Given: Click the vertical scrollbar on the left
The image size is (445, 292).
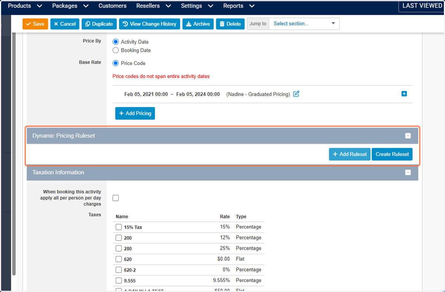Looking at the screenshot, I should (14, 154).
